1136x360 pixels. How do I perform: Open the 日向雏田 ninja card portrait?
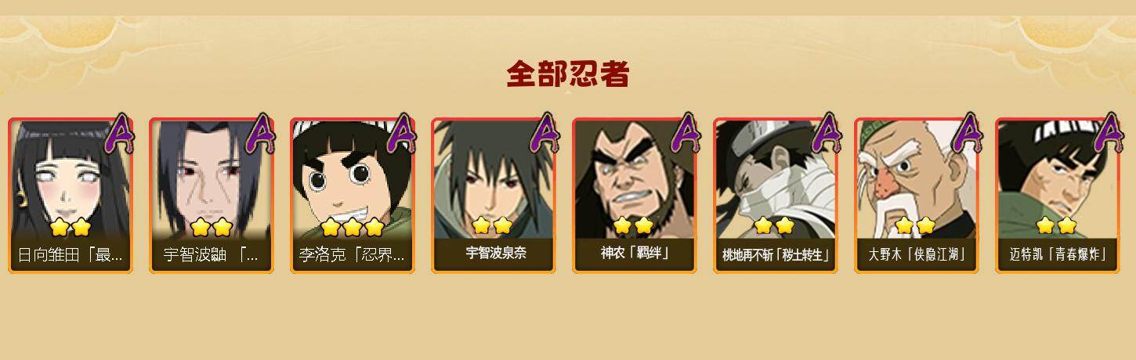(x=71, y=179)
